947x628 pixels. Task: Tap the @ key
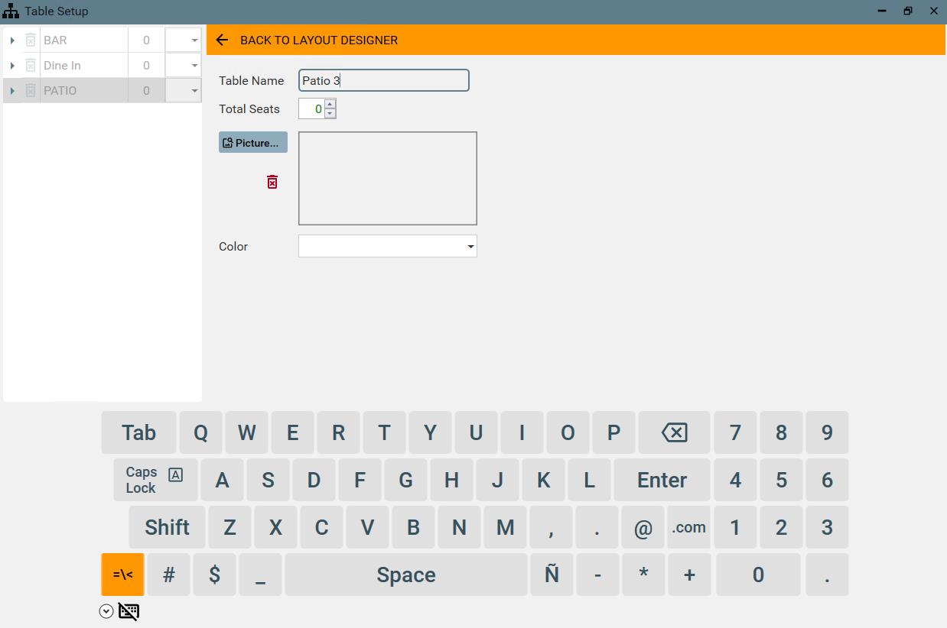(x=643, y=527)
